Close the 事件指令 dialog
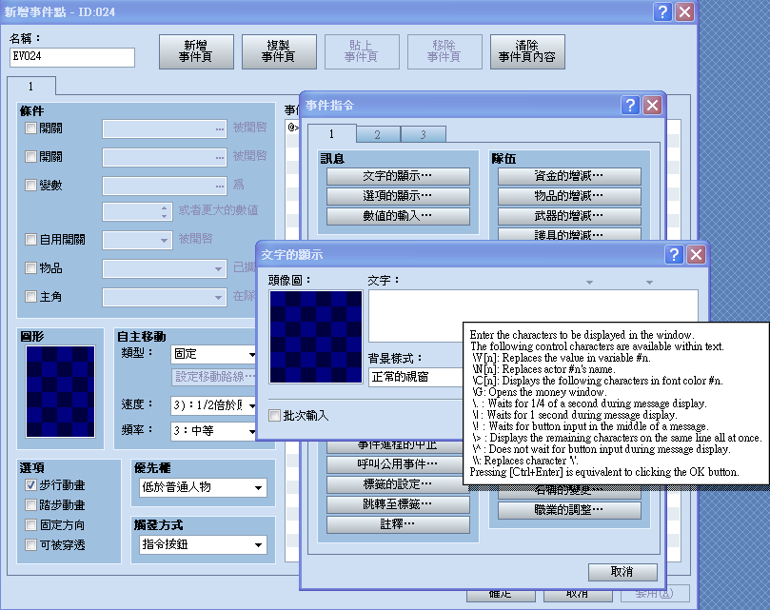The width and height of the screenshot is (770, 610). [652, 105]
